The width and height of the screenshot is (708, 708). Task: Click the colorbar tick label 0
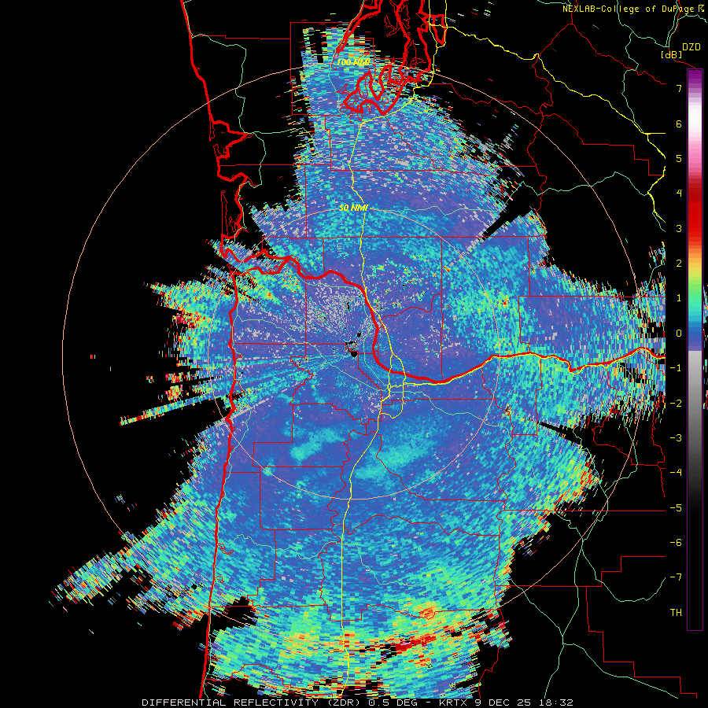(679, 334)
